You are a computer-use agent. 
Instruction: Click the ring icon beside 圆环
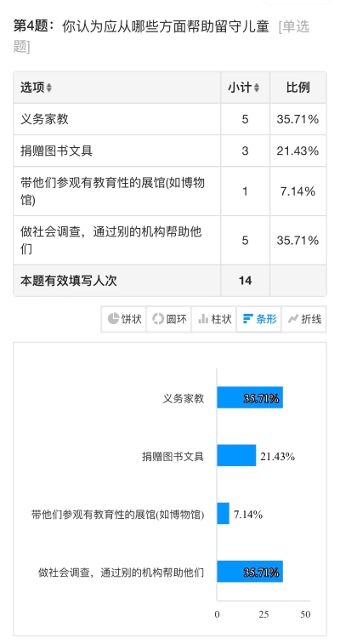[x=158, y=319]
